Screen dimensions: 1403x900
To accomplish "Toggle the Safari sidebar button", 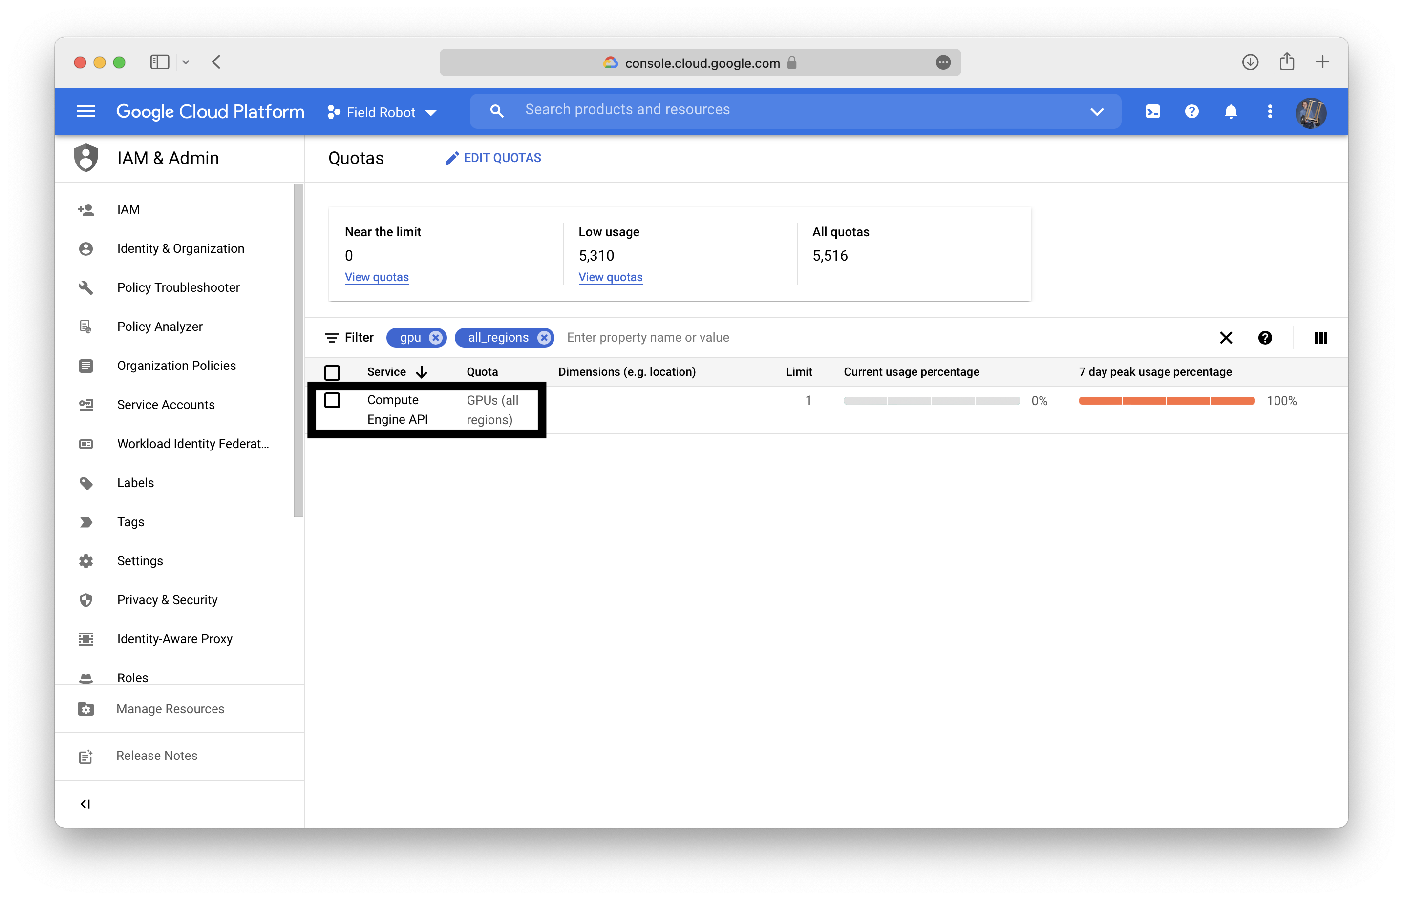I will pos(160,62).
